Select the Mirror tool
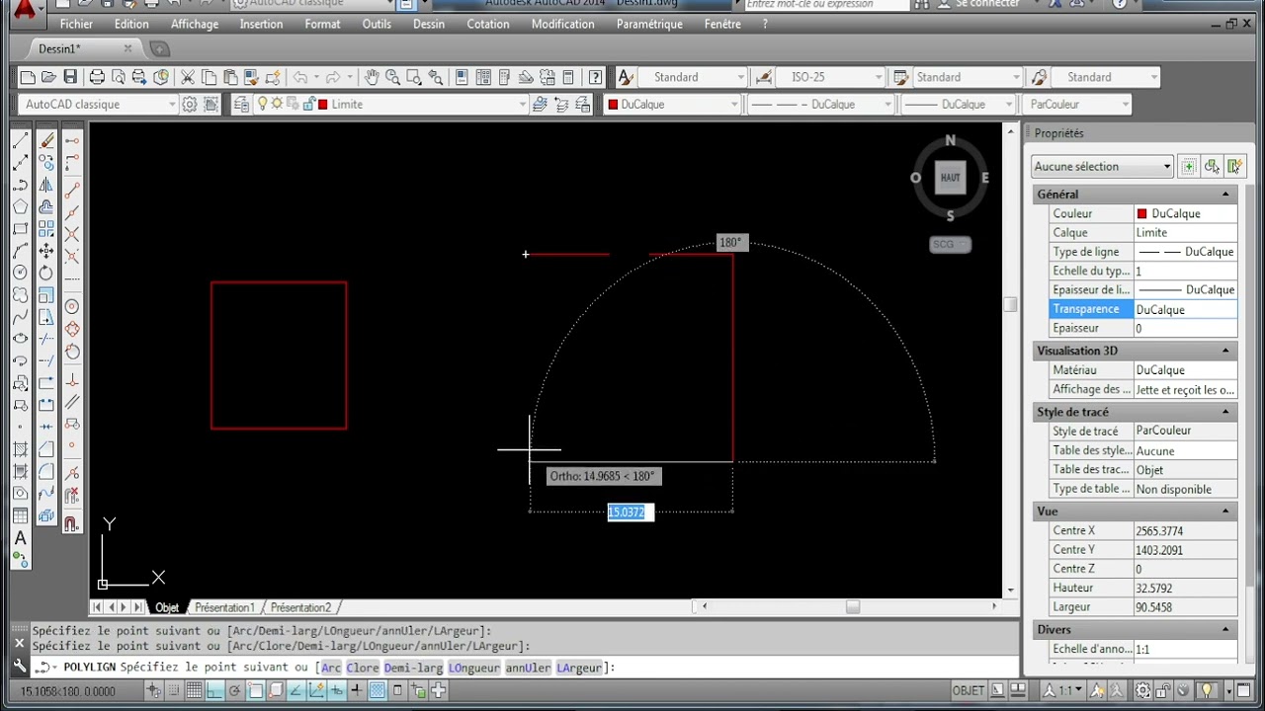The width and height of the screenshot is (1265, 711). click(x=46, y=185)
